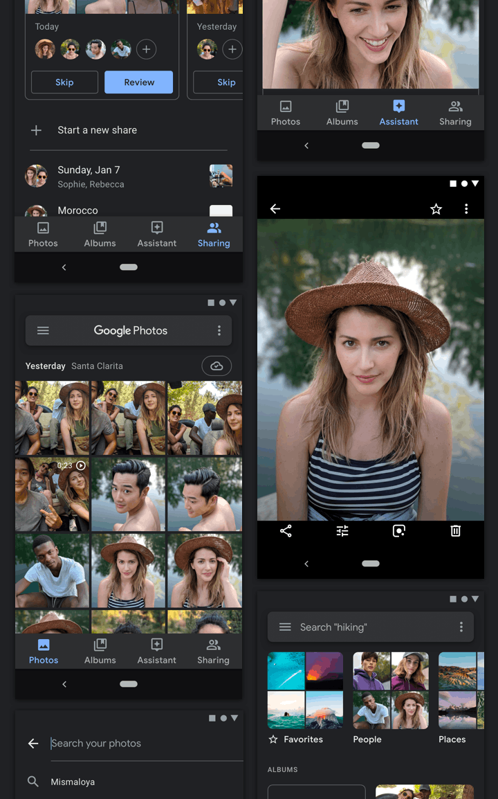Open the People album collage
The height and width of the screenshot is (799, 498).
pyautogui.click(x=391, y=690)
